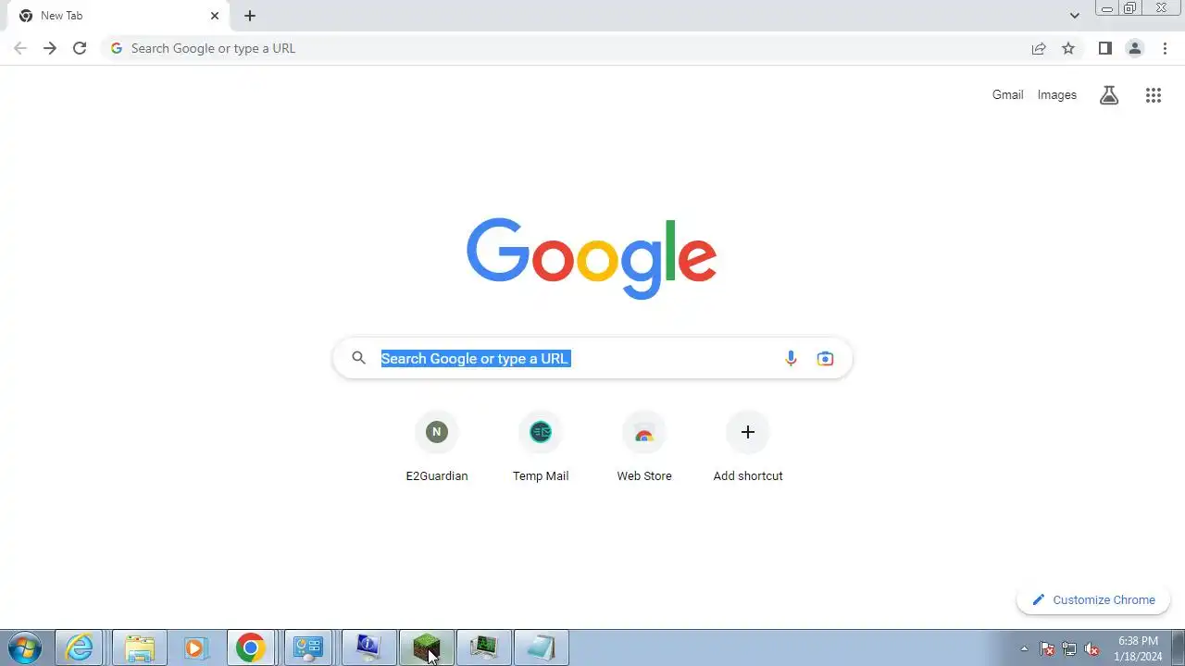Open the Chrome profile avatar

1134,48
